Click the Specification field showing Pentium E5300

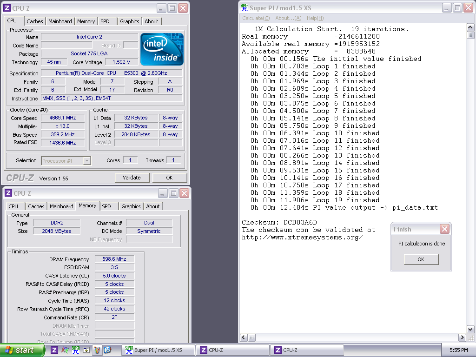tap(112, 73)
